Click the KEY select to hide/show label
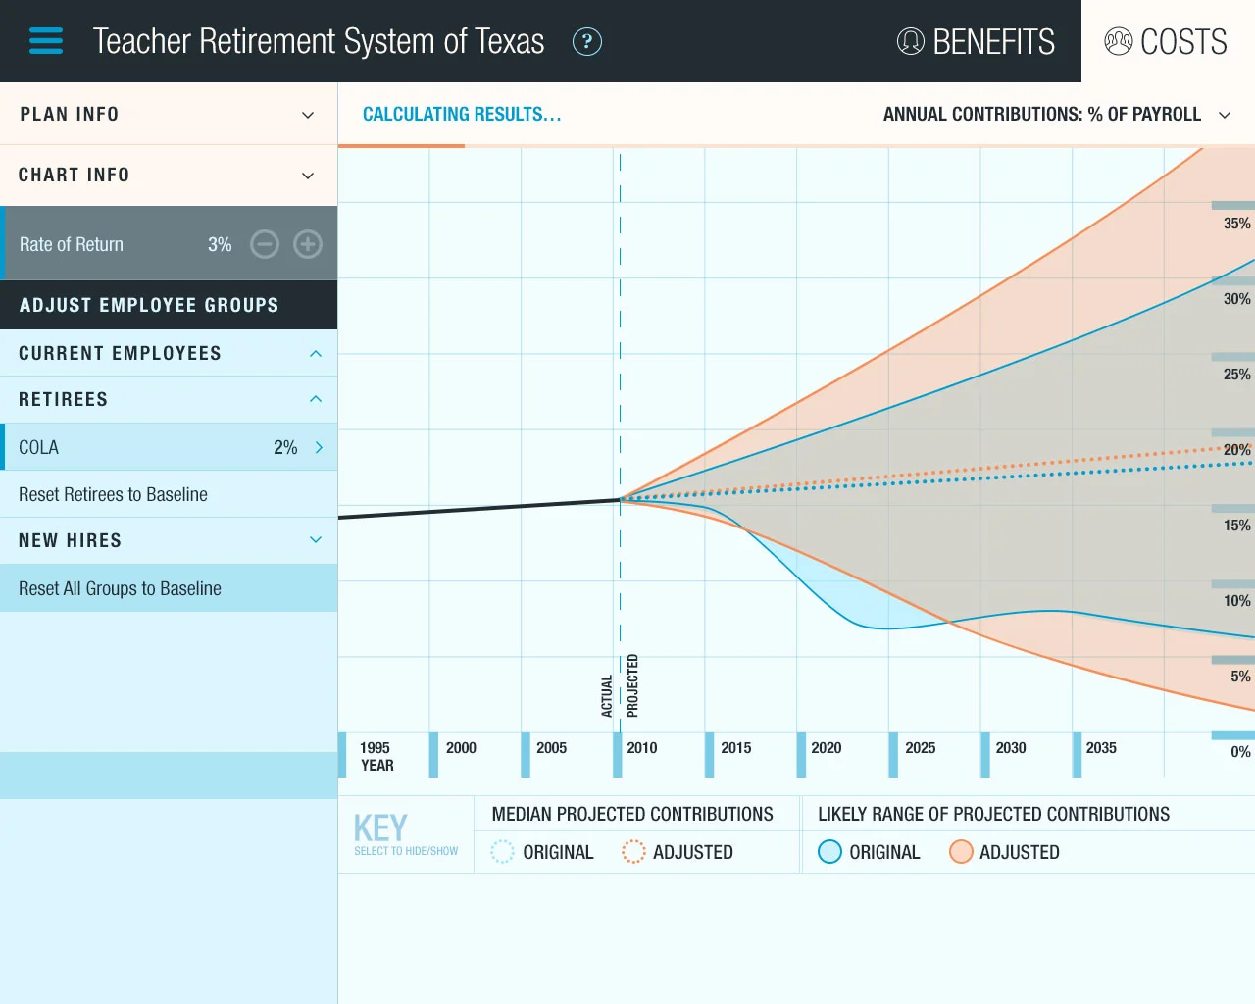The height and width of the screenshot is (1004, 1255). coord(406,834)
